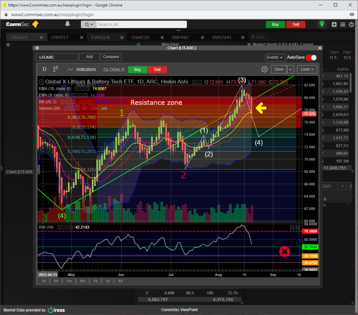The width and height of the screenshot is (358, 315).
Task: Switch to the CRR/FLT tab
Action: pyautogui.click(x=60, y=37)
